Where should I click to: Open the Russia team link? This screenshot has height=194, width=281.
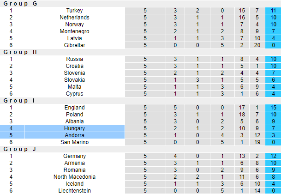click(x=74, y=59)
